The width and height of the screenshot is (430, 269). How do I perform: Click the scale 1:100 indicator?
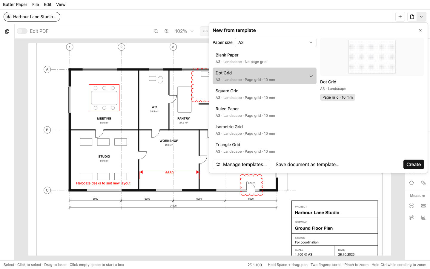[255, 265]
